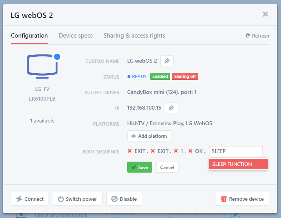Open the '1 available' link
The image size is (281, 218).
42,121
